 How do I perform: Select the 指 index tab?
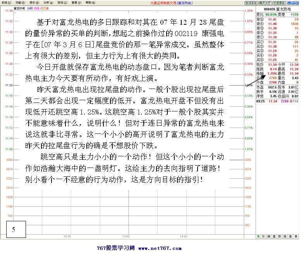pyautogui.click(x=286, y=236)
